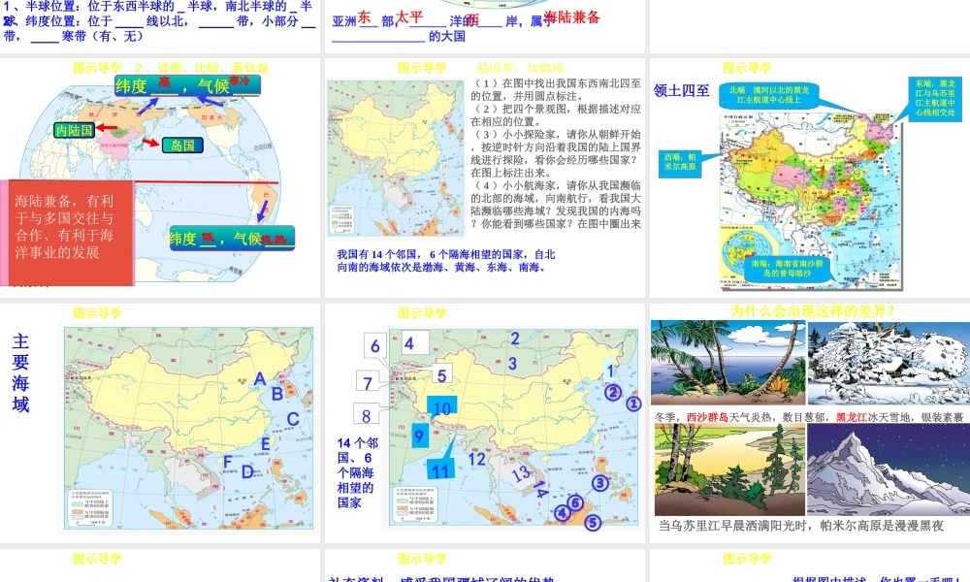This screenshot has height=582, width=970.
Task: Click instruction （1）在图中找出我国东西南北四至
Action: pos(556,89)
